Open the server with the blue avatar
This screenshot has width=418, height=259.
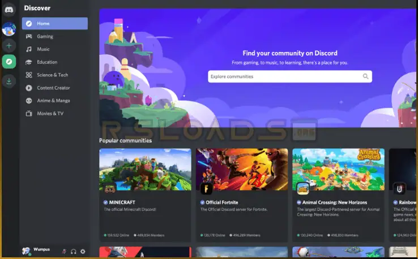(x=9, y=29)
